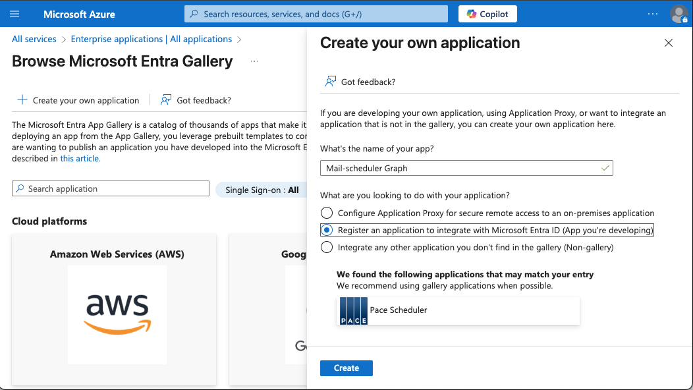Select Configure Application Proxy radio option
693x390 pixels.
click(x=327, y=213)
